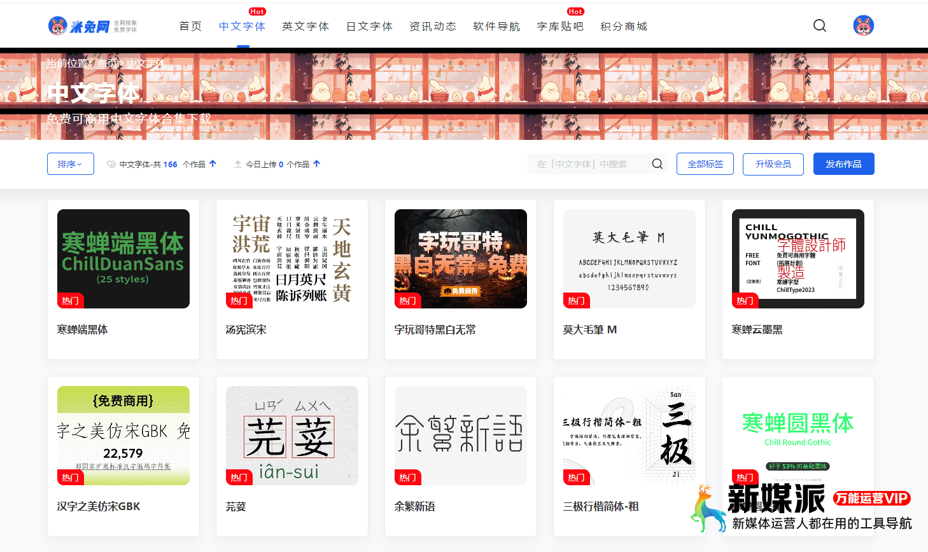
Task: Click the red Hot badge above 字库贴吧
Action: pos(575,11)
